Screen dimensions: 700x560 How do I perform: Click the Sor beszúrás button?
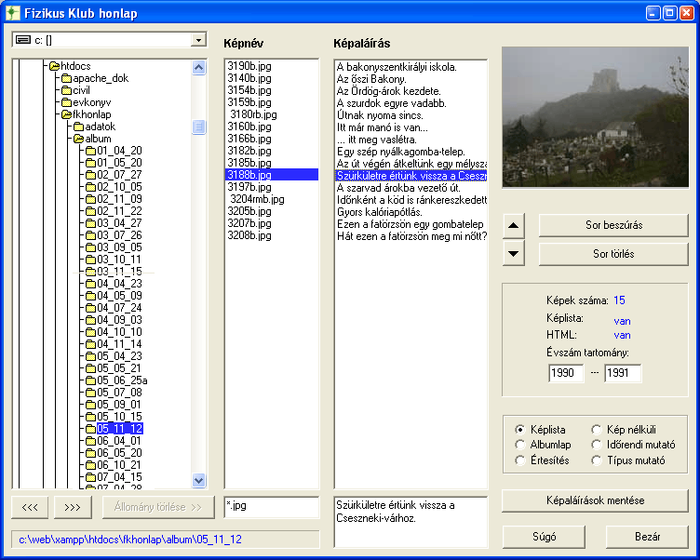[x=613, y=226]
